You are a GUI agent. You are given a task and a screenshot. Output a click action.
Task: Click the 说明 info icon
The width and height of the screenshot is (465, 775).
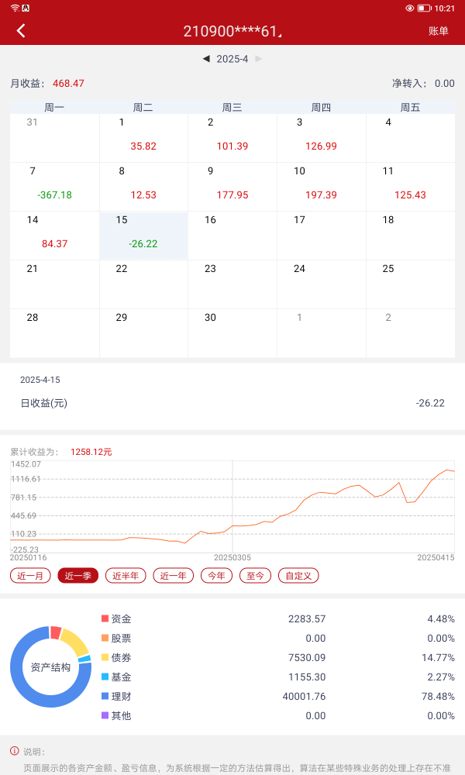(x=14, y=751)
